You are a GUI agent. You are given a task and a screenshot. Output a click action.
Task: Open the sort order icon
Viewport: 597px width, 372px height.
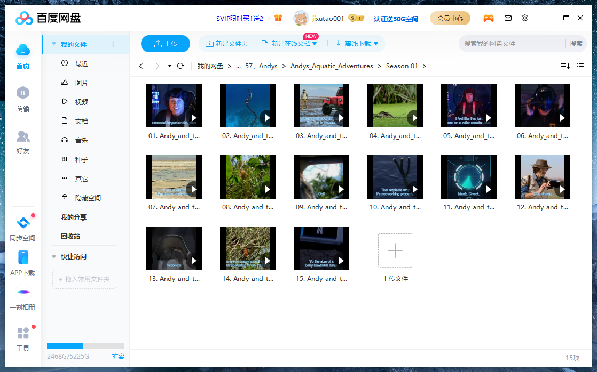pyautogui.click(x=564, y=66)
